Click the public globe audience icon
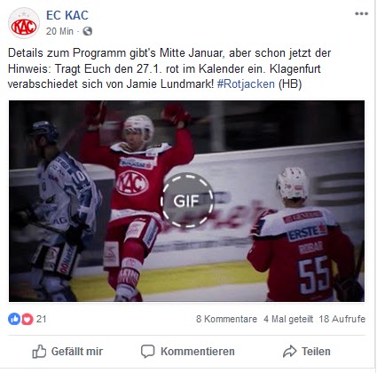The image size is (377, 373). point(88,31)
